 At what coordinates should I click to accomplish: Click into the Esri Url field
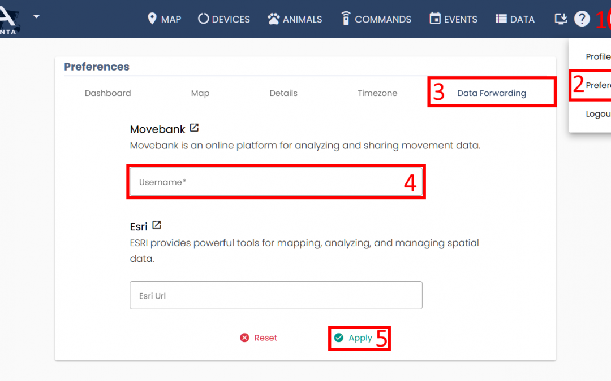pyautogui.click(x=276, y=295)
